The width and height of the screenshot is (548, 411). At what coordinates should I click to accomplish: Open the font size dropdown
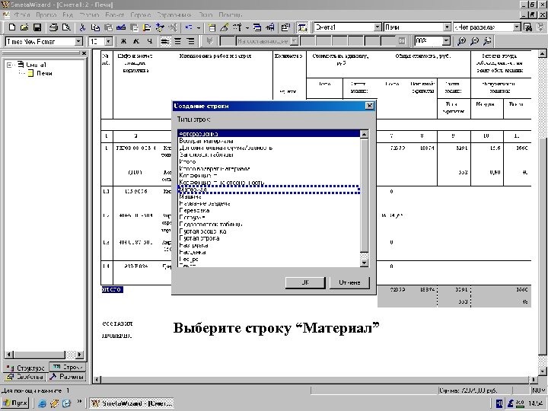coord(109,42)
